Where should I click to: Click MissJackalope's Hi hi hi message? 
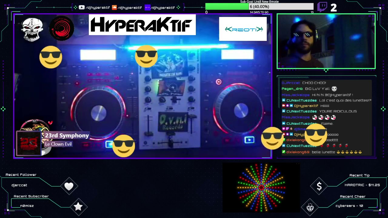tap(317, 95)
